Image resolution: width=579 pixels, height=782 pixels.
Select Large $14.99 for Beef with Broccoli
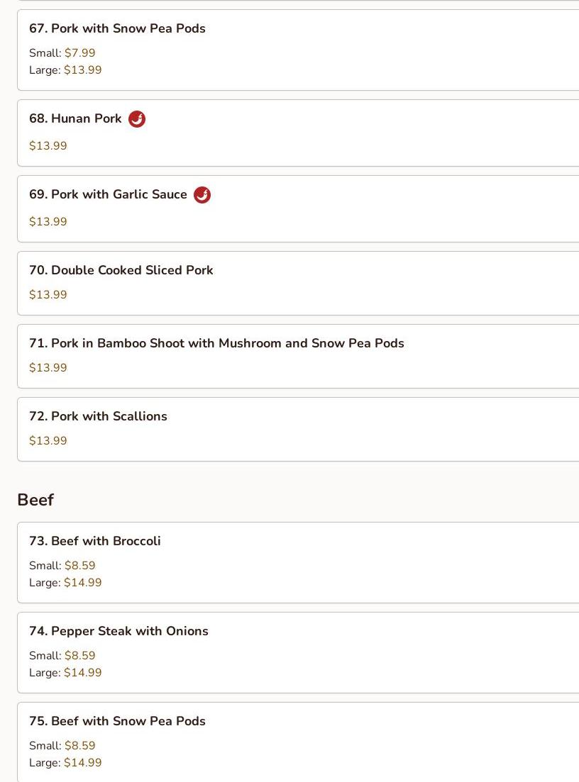tap(82, 583)
